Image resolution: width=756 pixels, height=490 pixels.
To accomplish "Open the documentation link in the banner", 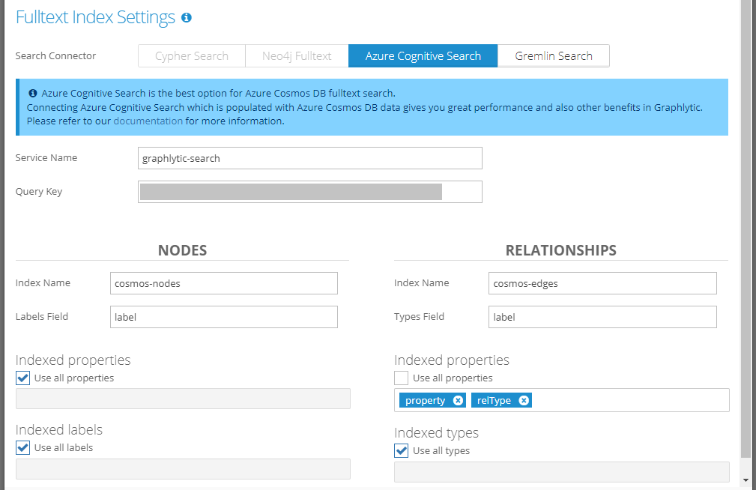I will (x=148, y=121).
